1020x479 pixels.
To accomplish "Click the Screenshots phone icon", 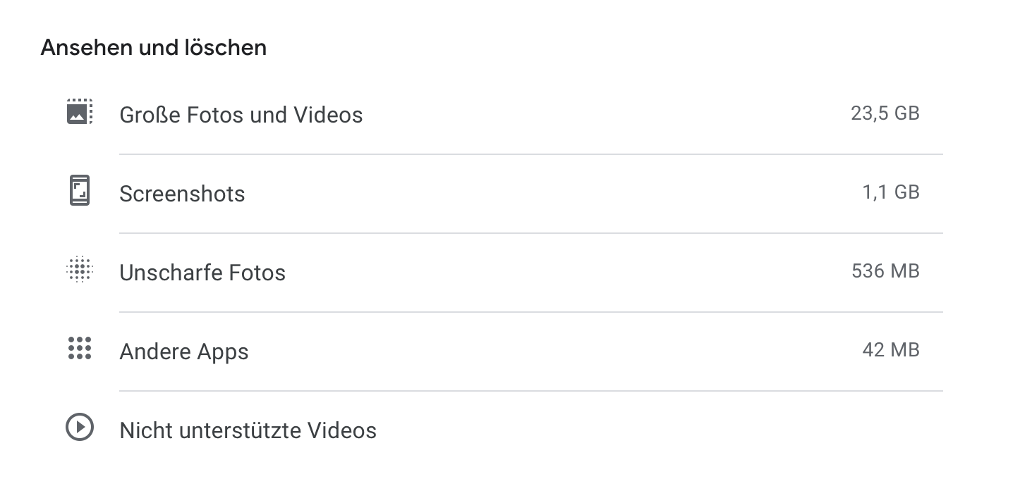I will tap(80, 192).
